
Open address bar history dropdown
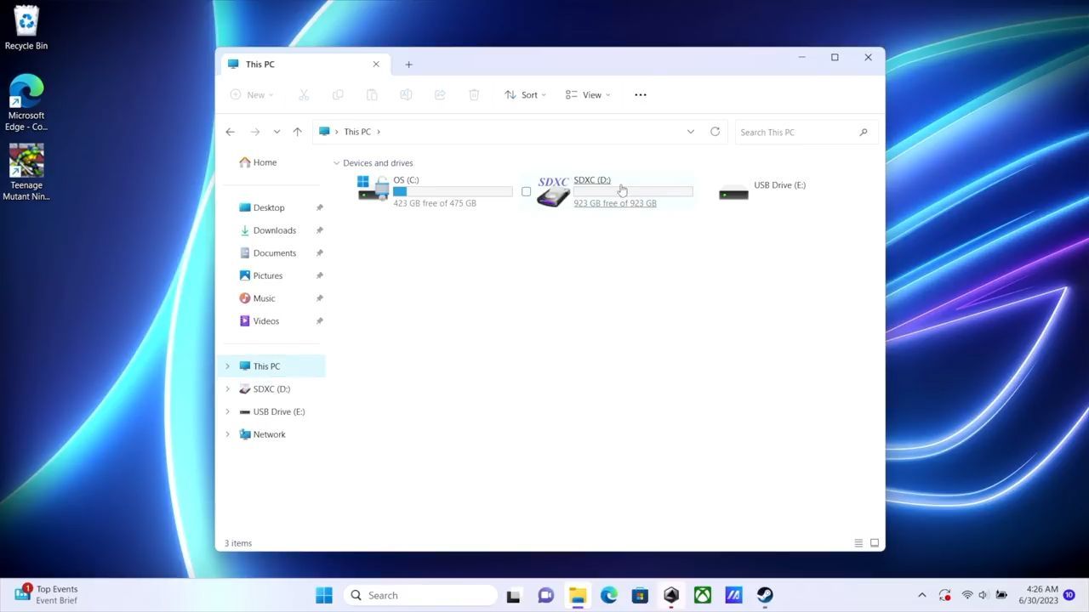point(690,132)
